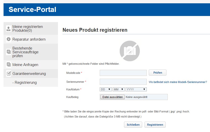This screenshot has width=210, height=132.
Task: Focus the Modellcode input field
Action: (x=123, y=73)
